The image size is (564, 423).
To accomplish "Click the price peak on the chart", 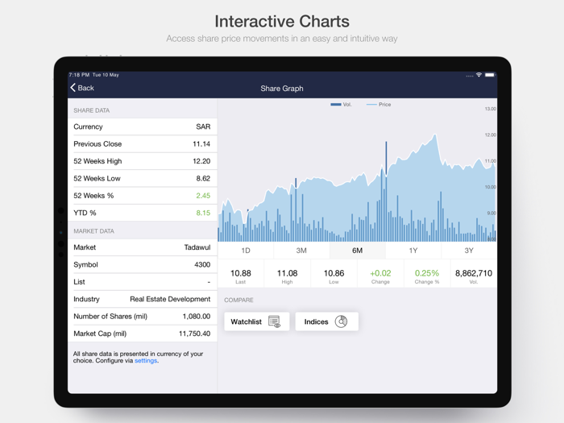I will tap(435, 135).
